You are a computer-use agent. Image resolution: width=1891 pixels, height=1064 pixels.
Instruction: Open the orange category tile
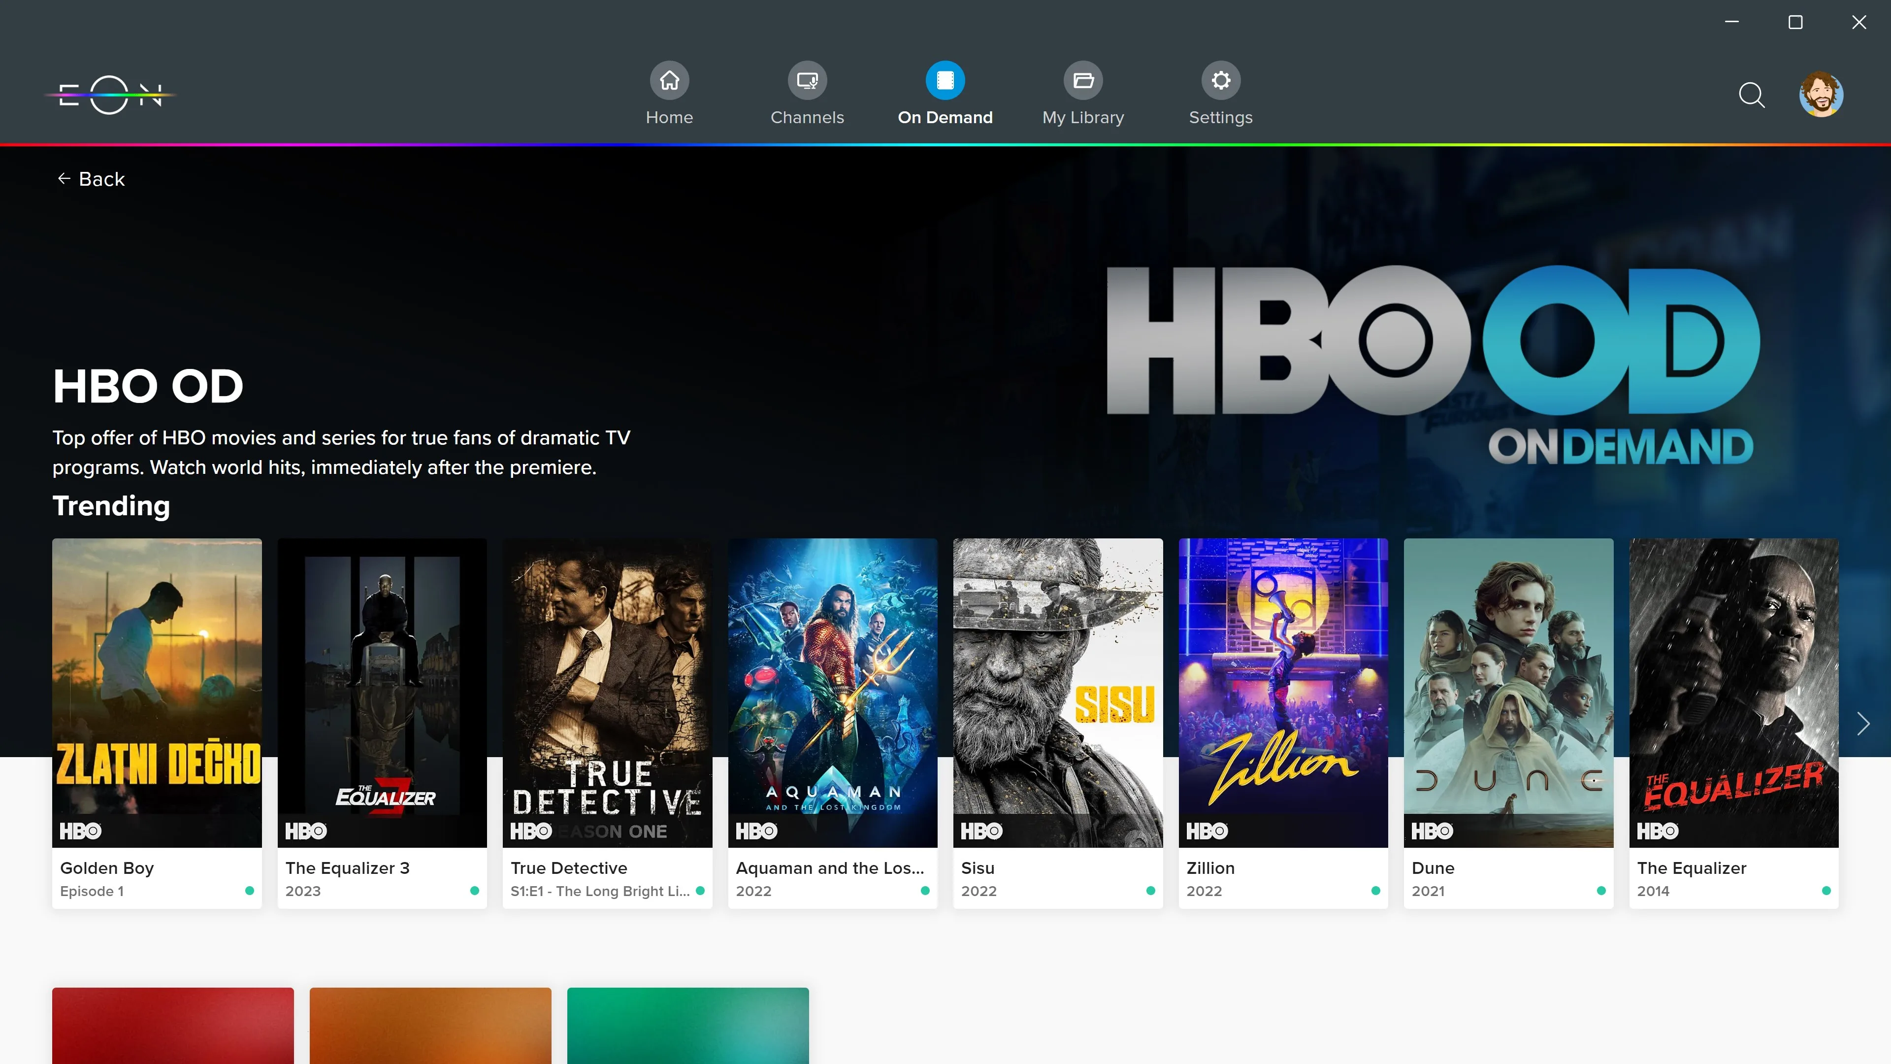pos(430,1025)
